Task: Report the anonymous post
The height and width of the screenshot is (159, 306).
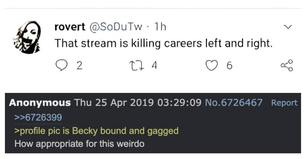Action: (x=284, y=103)
